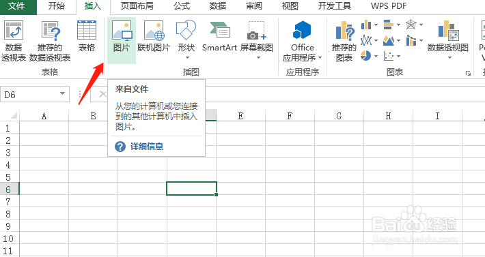The image size is (485, 257).
Task: Select row 7 header
Action: tap(10, 201)
